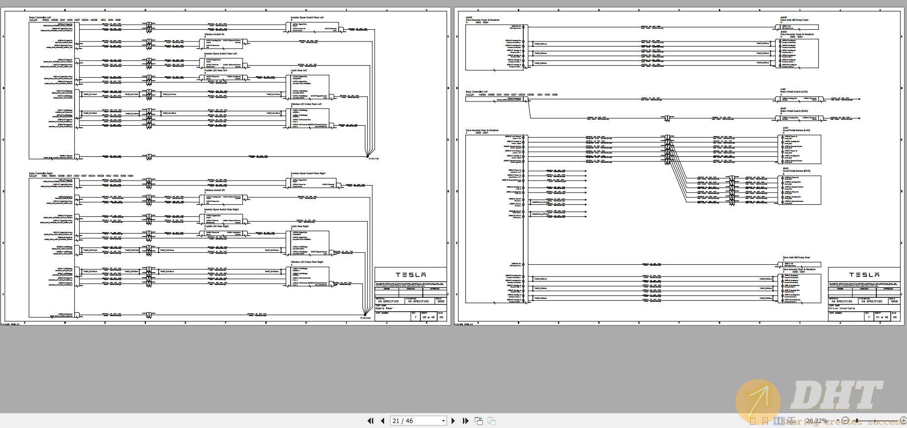
Task: Click the Doors Rear part name in the title block
Action: tap(384, 308)
